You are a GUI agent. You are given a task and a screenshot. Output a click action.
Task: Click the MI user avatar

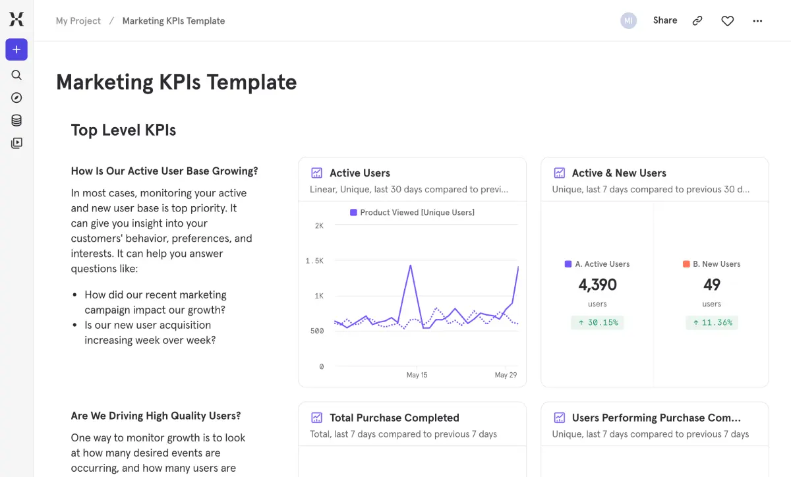(628, 21)
